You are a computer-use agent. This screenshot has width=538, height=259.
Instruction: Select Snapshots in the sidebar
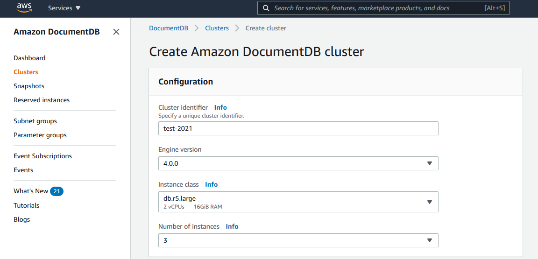[29, 86]
